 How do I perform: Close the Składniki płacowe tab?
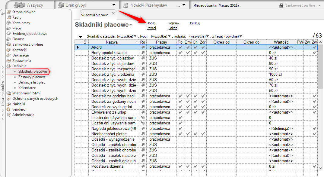(x=113, y=13)
